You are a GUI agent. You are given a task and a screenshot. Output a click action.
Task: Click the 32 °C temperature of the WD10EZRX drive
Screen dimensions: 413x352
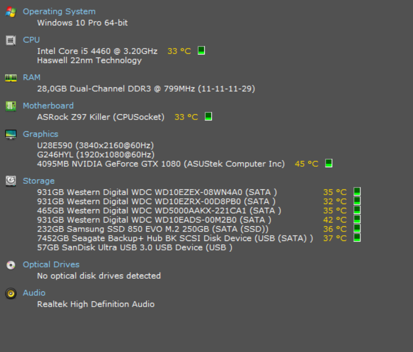coord(335,201)
